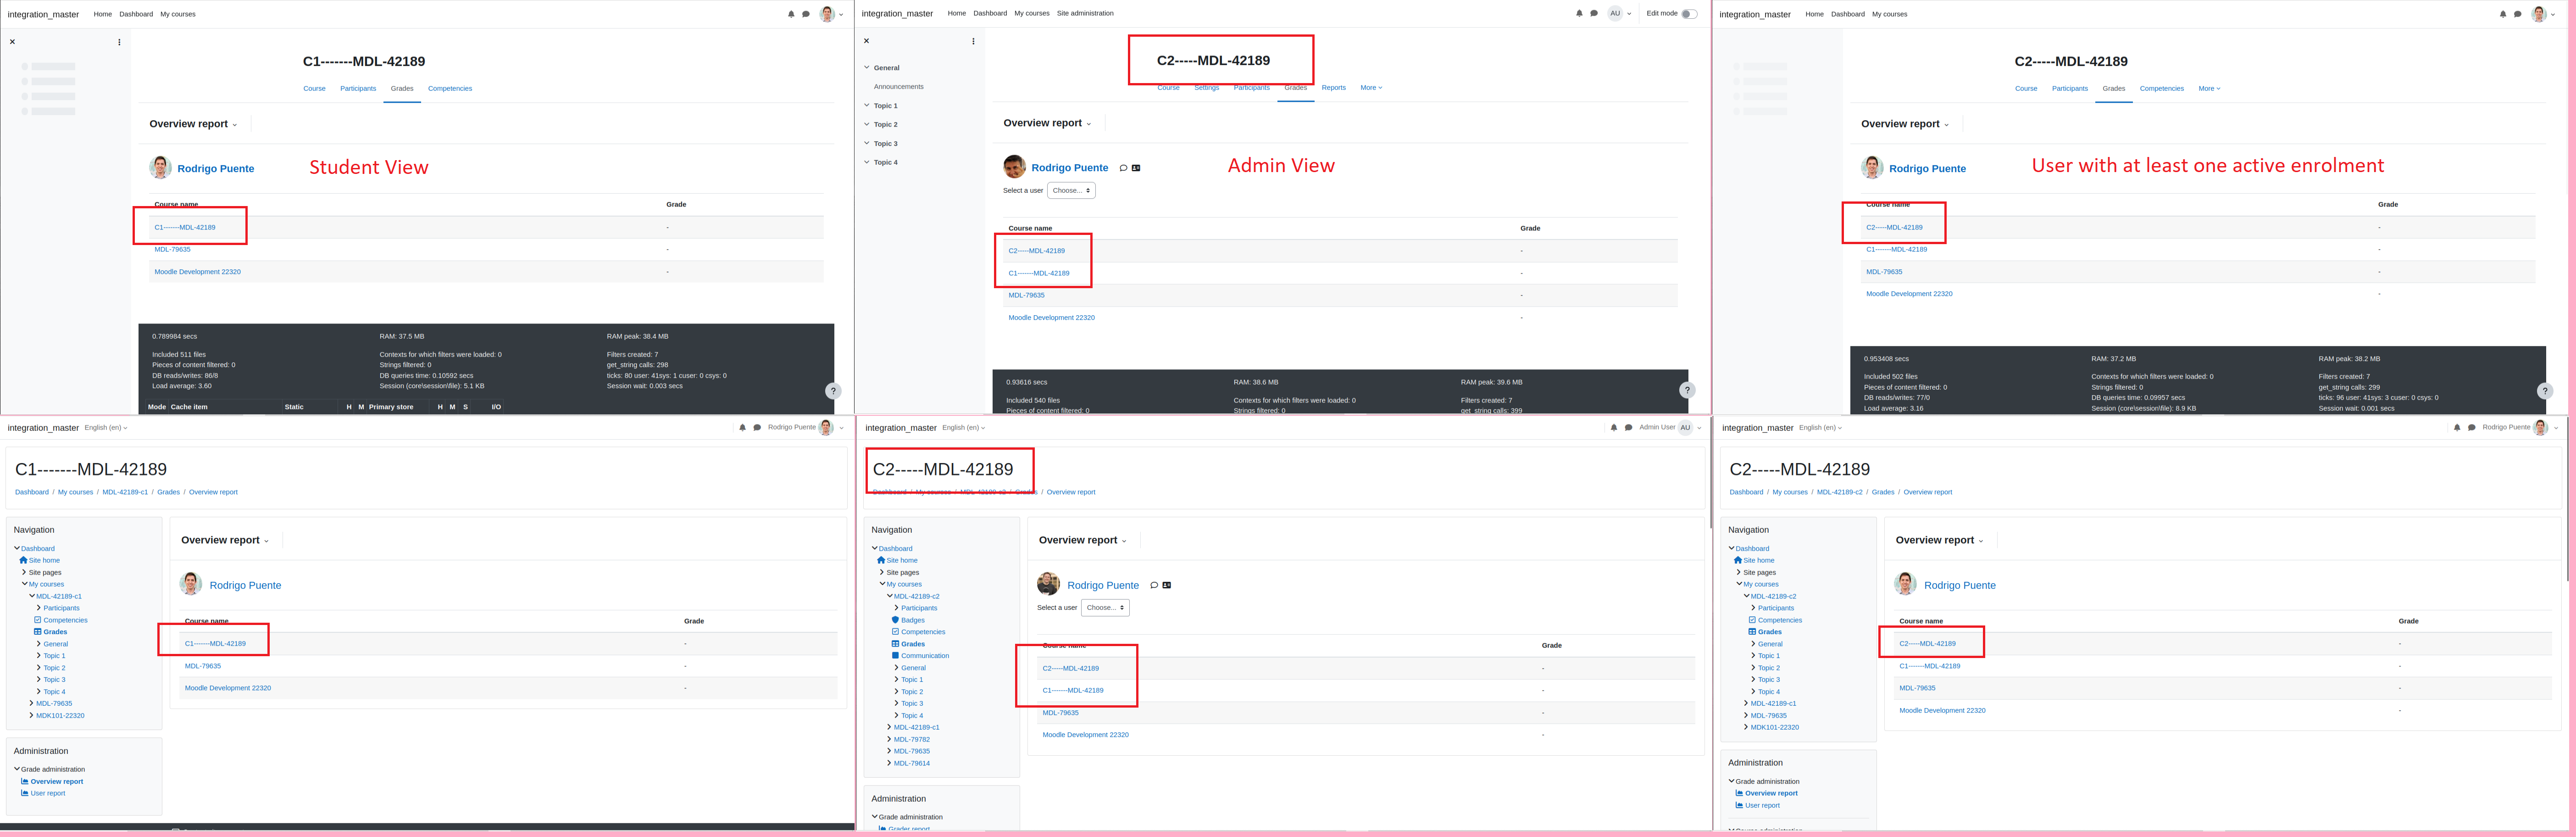Click Dashboard in active enrolment panel top menu
The height and width of the screenshot is (837, 2576).
[1847, 14]
